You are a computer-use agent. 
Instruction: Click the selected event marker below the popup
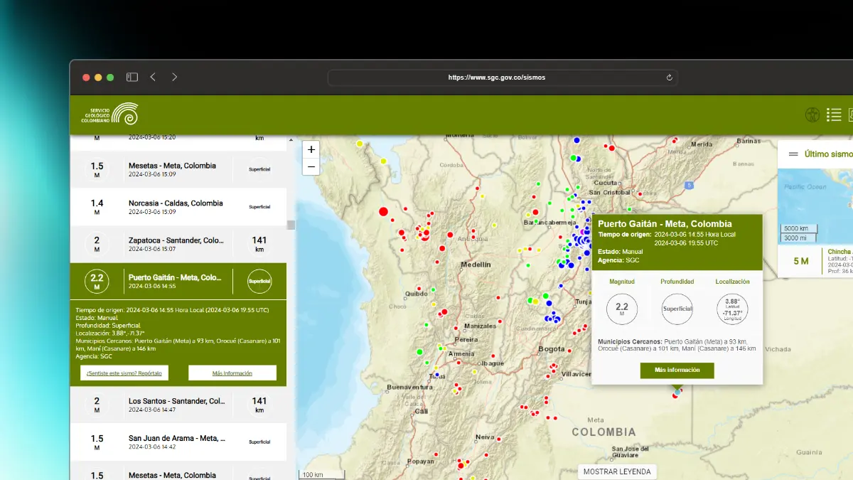coord(676,393)
